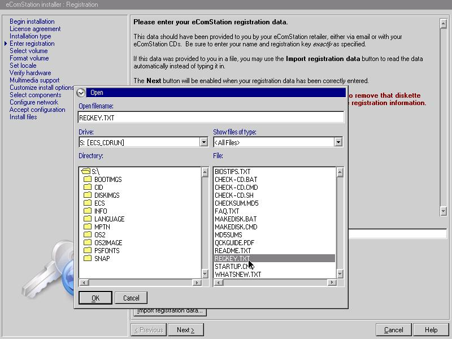Select the DISKIMGS folder

(x=102, y=195)
